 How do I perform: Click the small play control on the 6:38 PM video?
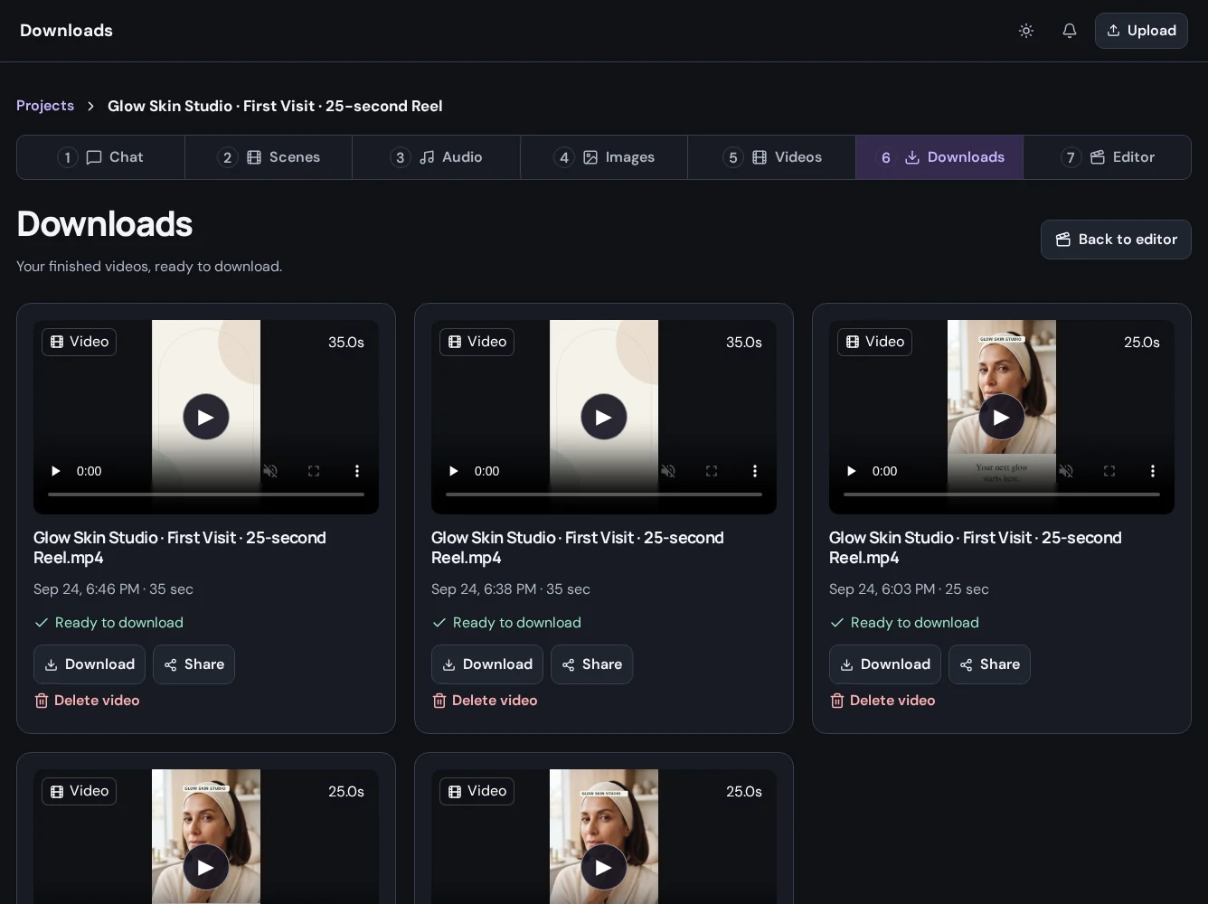click(x=454, y=471)
